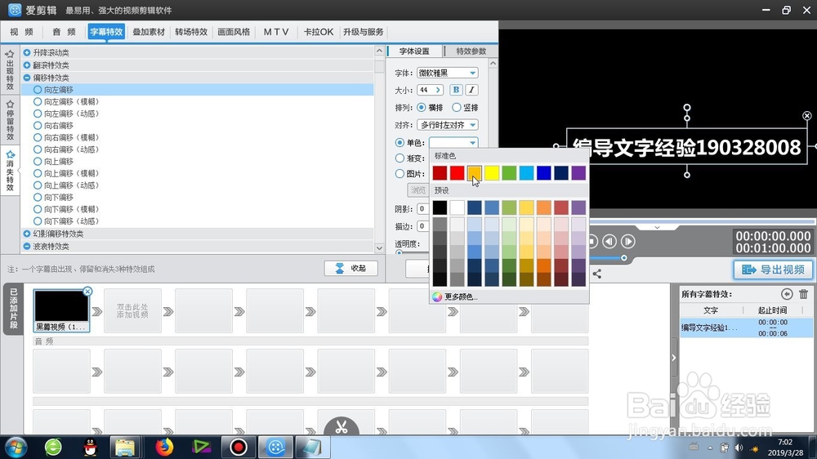Open 转场特效 tab
817x459 pixels.
click(x=191, y=32)
